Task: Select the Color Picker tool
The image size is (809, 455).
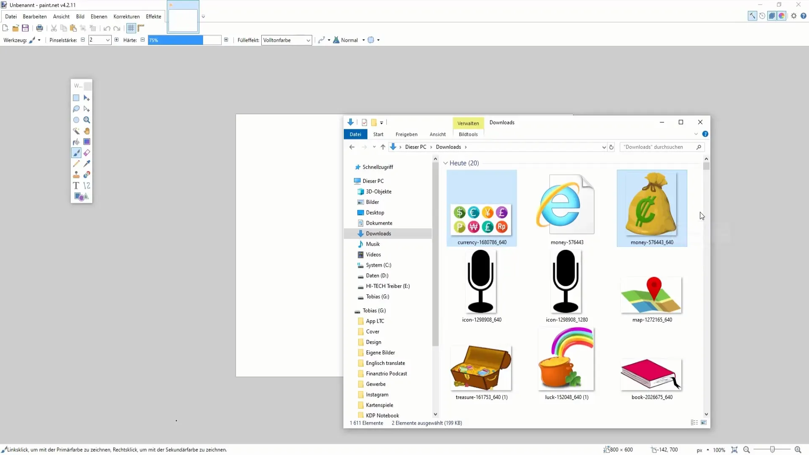Action: [87, 163]
